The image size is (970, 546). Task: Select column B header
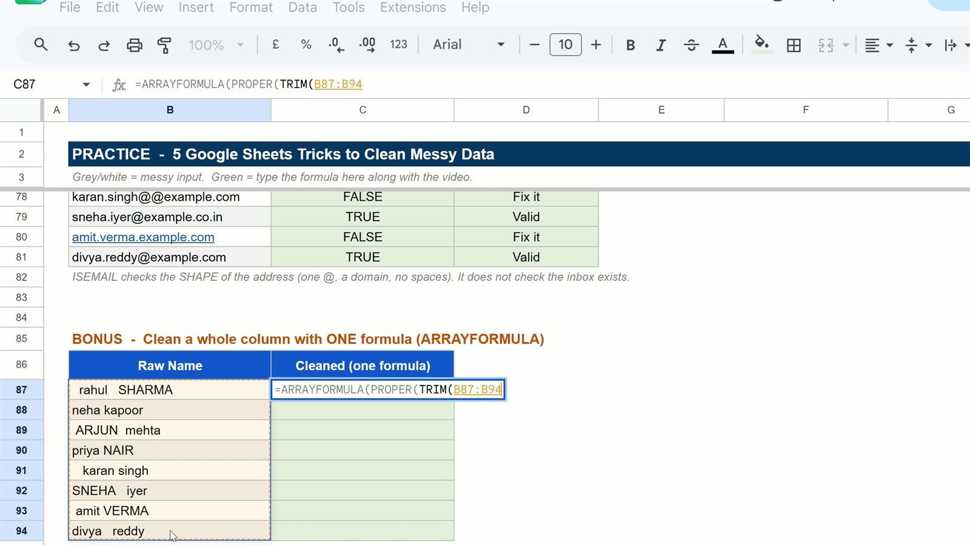(x=170, y=110)
